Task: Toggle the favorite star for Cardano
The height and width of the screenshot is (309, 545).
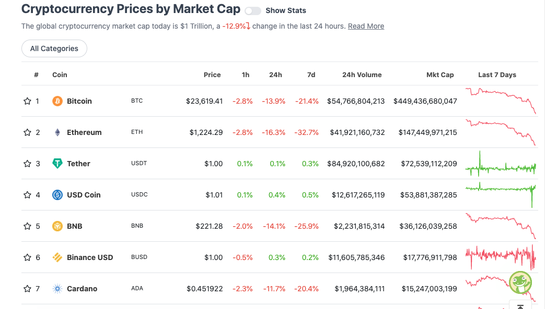Action: (x=27, y=289)
